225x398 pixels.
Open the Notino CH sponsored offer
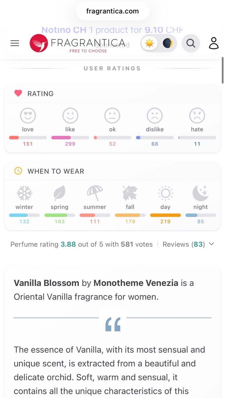(x=112, y=30)
